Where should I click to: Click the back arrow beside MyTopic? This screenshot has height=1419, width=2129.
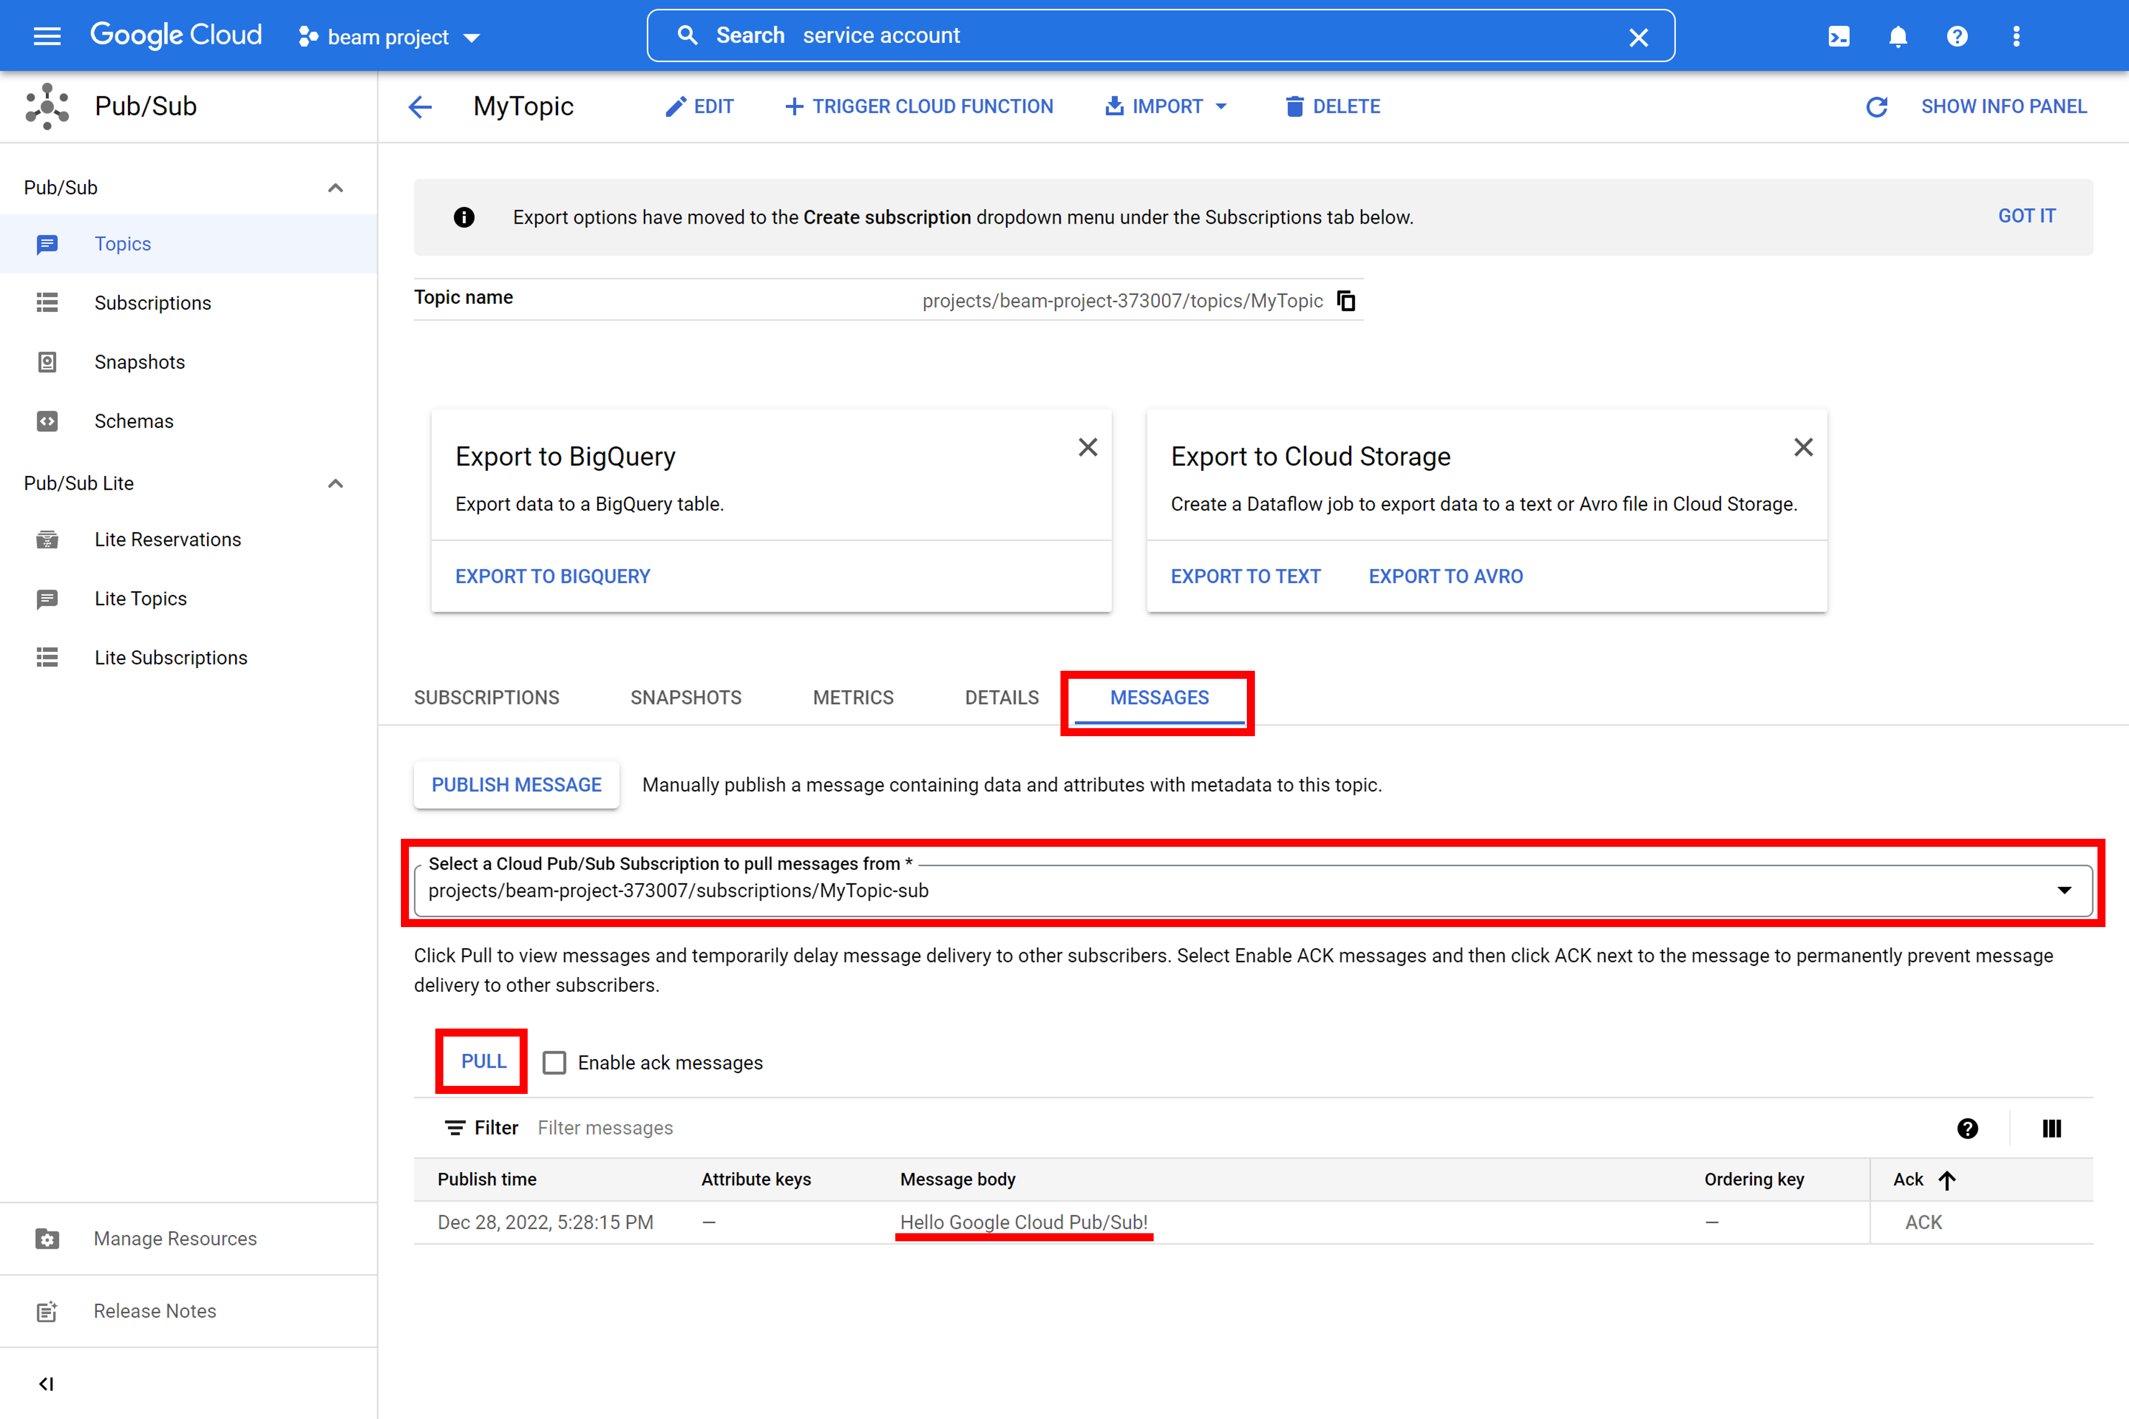click(x=420, y=107)
